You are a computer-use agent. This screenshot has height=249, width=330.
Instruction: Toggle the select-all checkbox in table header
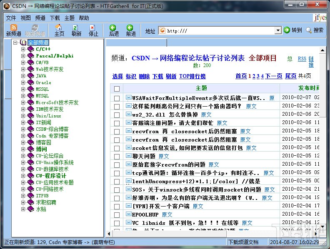coord(117,89)
